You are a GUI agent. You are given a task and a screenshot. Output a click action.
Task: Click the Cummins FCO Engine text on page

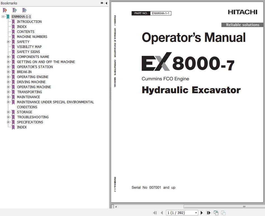(165, 79)
